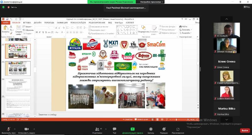Click the Вставить paste icon
252x135 pixels.
point(6,28)
